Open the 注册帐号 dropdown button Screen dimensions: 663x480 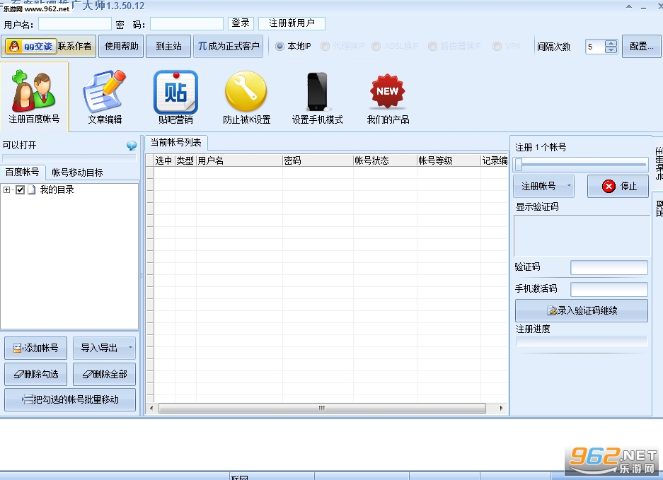click(543, 186)
